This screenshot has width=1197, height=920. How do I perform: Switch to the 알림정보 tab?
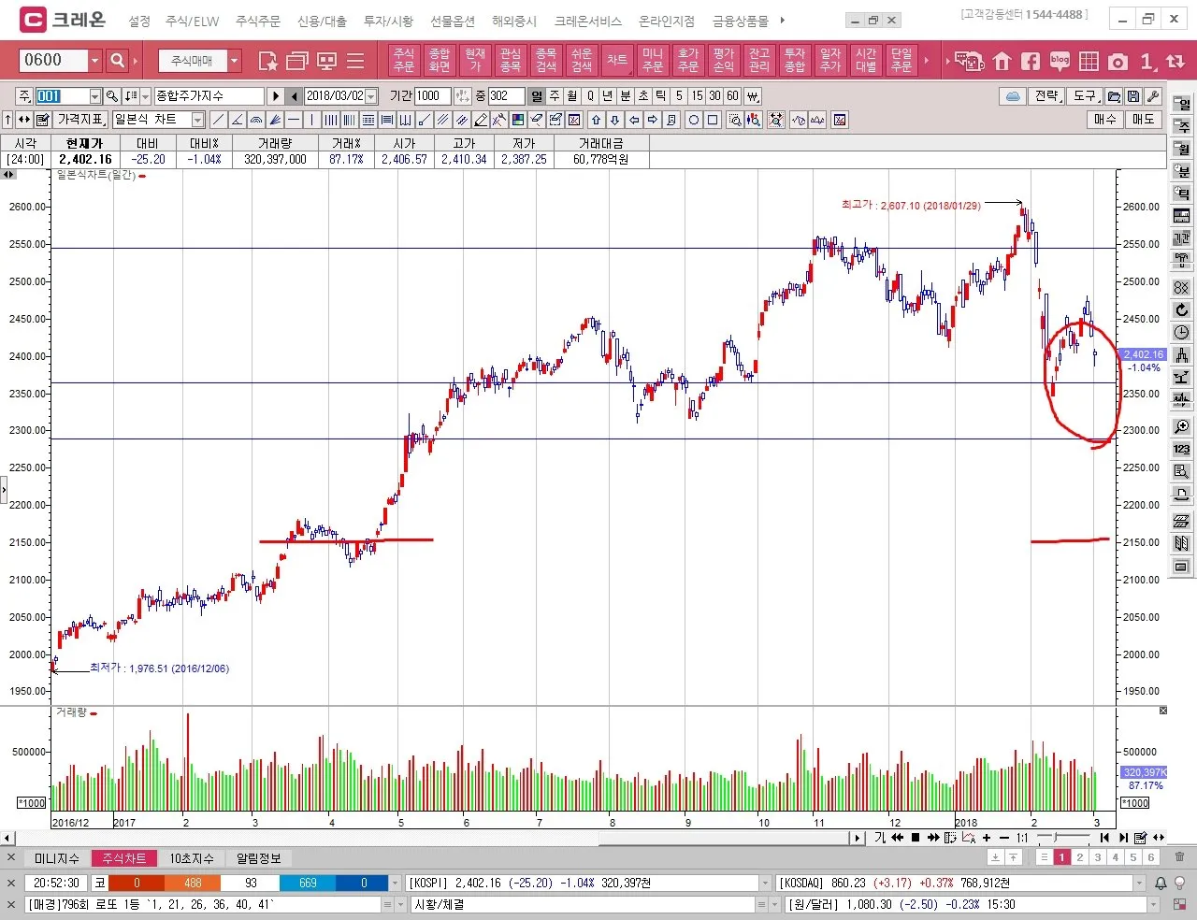(x=259, y=858)
